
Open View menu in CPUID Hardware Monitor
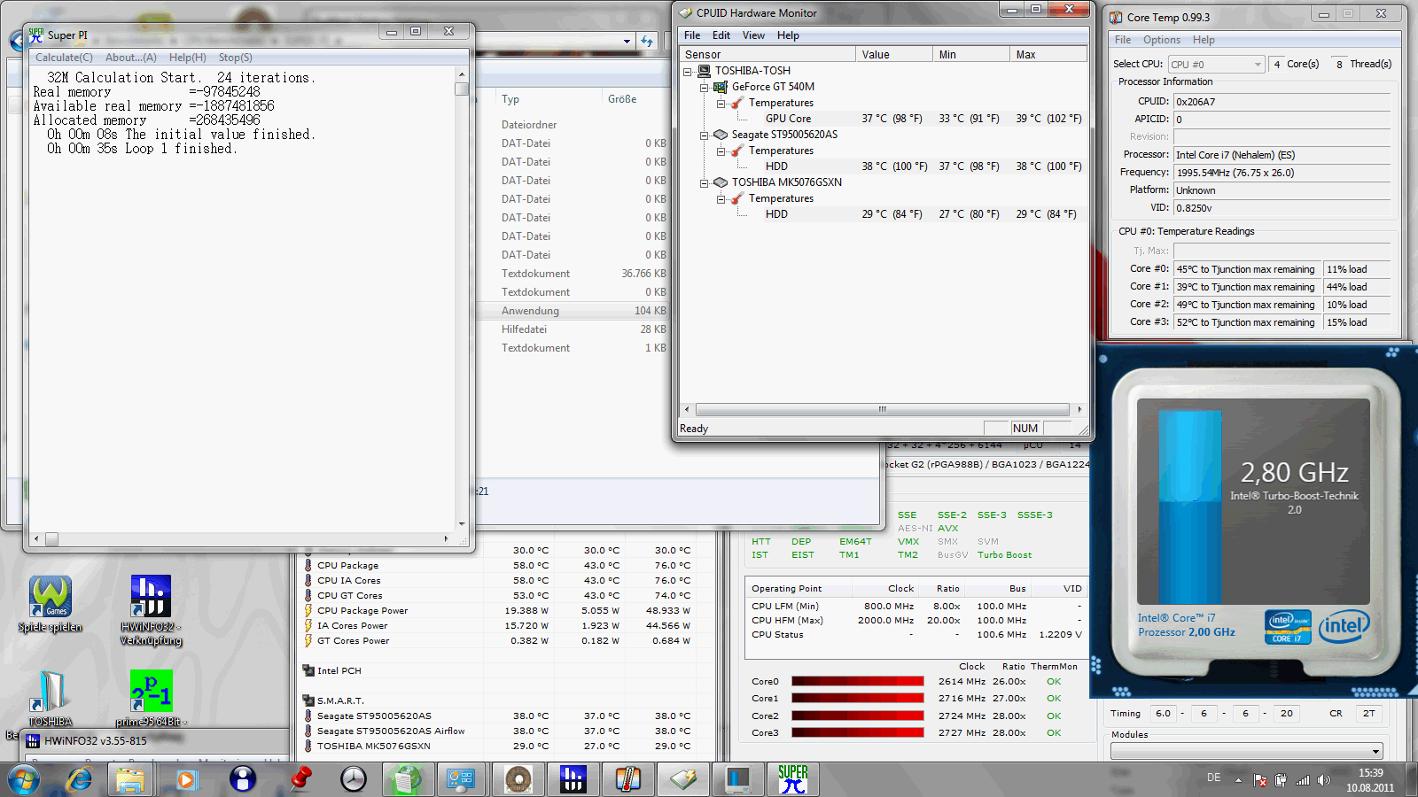click(753, 35)
